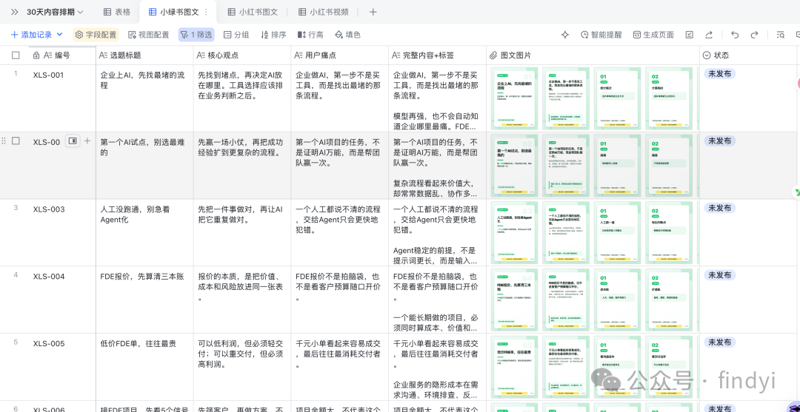This screenshot has width=800, height=412.
Task: Open the find records search icon
Action: coord(781,35)
